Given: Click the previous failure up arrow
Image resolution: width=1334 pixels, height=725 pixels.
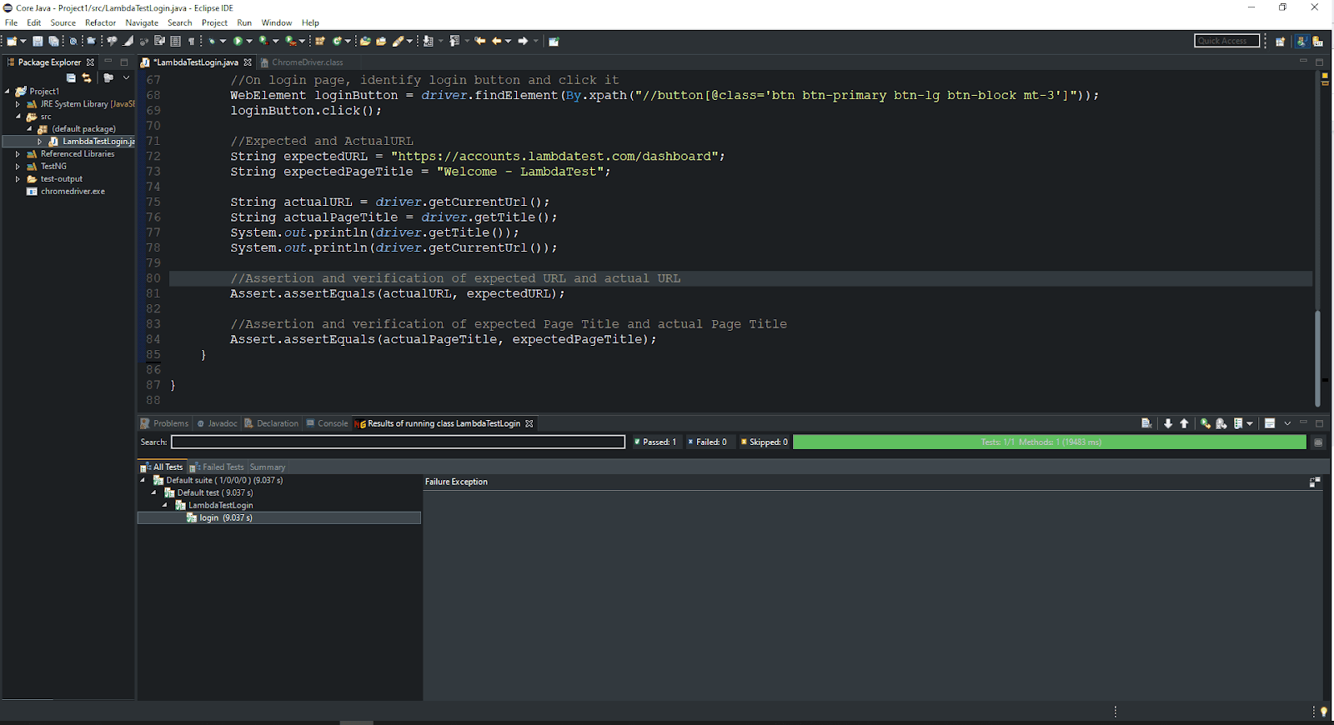Looking at the screenshot, I should click(x=1184, y=423).
